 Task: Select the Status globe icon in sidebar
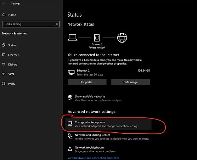4,45
